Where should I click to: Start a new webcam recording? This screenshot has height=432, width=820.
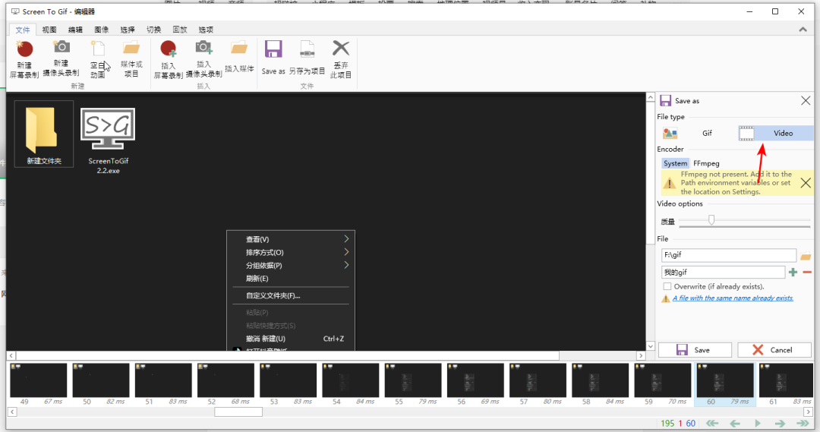click(61, 58)
